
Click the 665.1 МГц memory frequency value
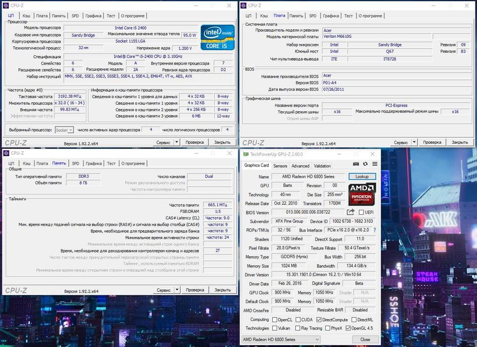coord(218,205)
